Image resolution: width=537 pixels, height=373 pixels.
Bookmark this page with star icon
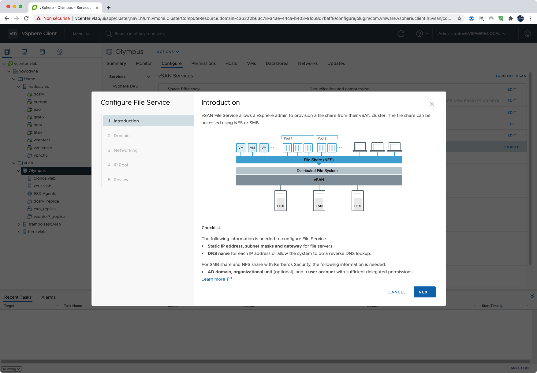point(459,18)
